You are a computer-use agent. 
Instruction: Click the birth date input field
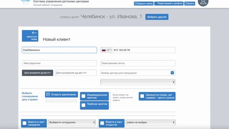pos(75,73)
